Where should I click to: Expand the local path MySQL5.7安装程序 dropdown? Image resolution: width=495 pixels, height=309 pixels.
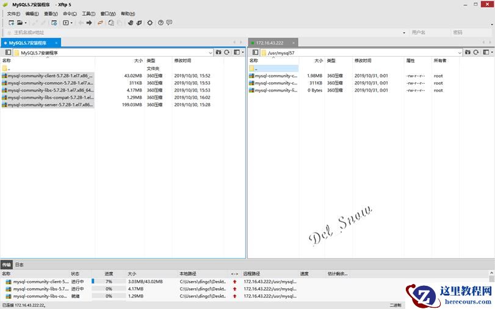pyautogui.click(x=210, y=53)
